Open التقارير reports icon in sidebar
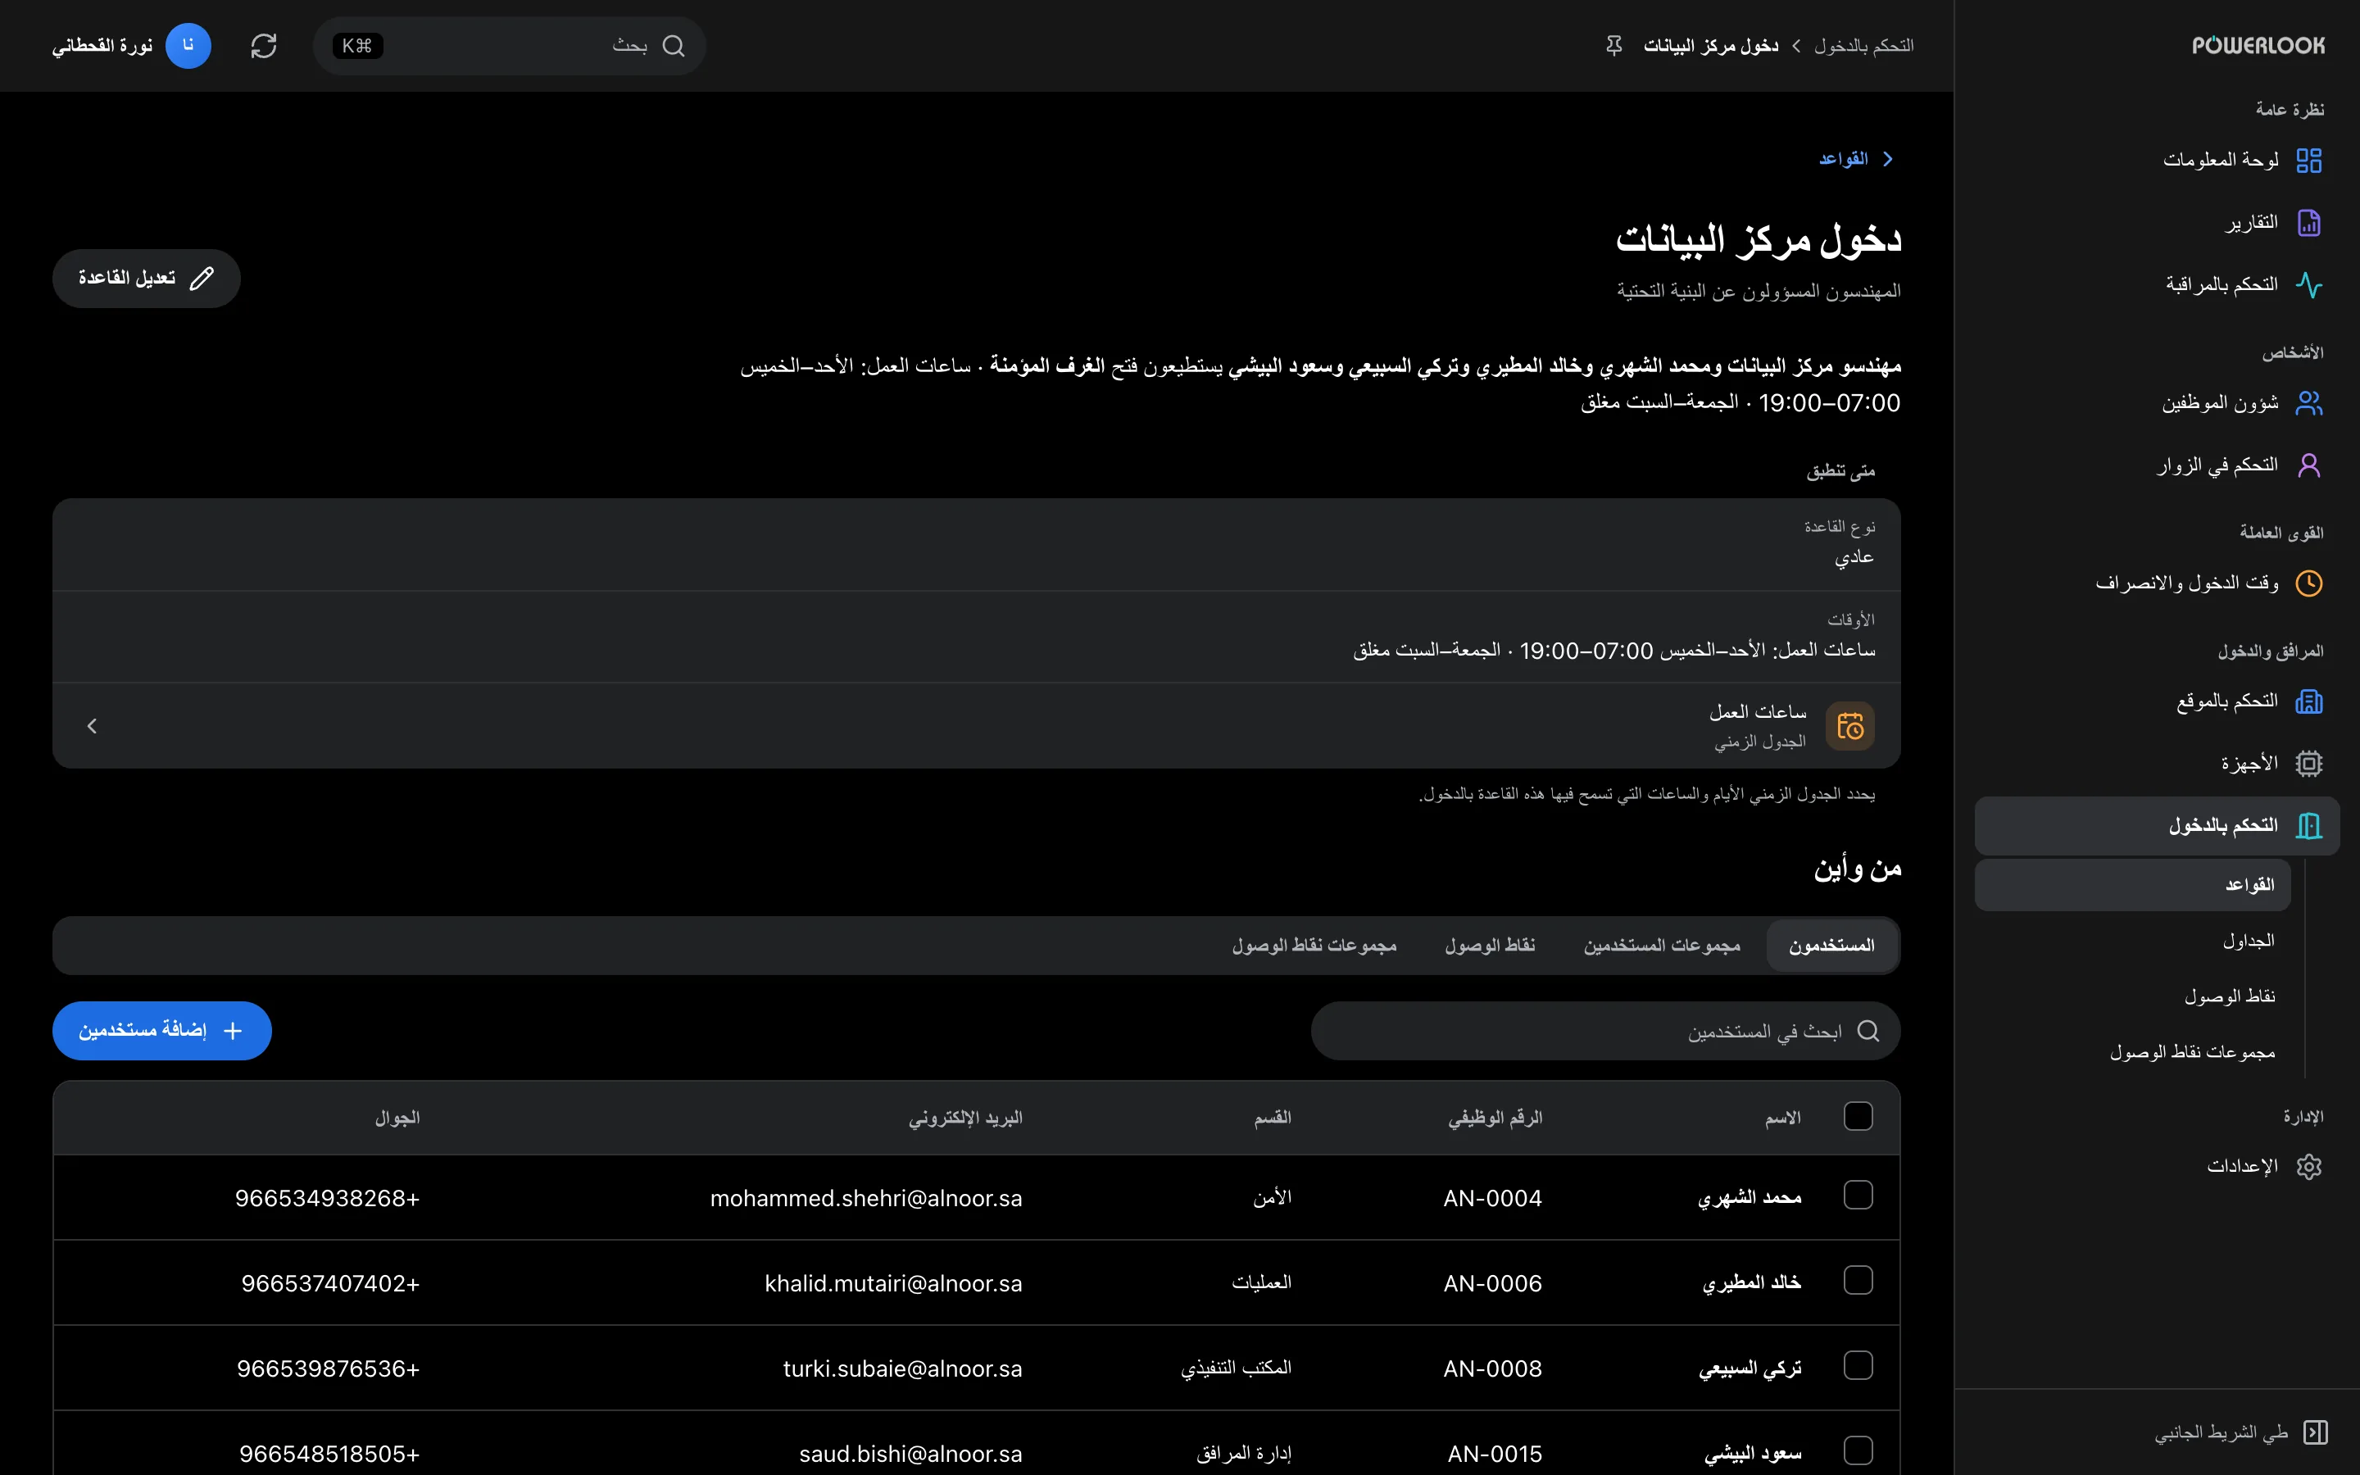 coord(2308,222)
